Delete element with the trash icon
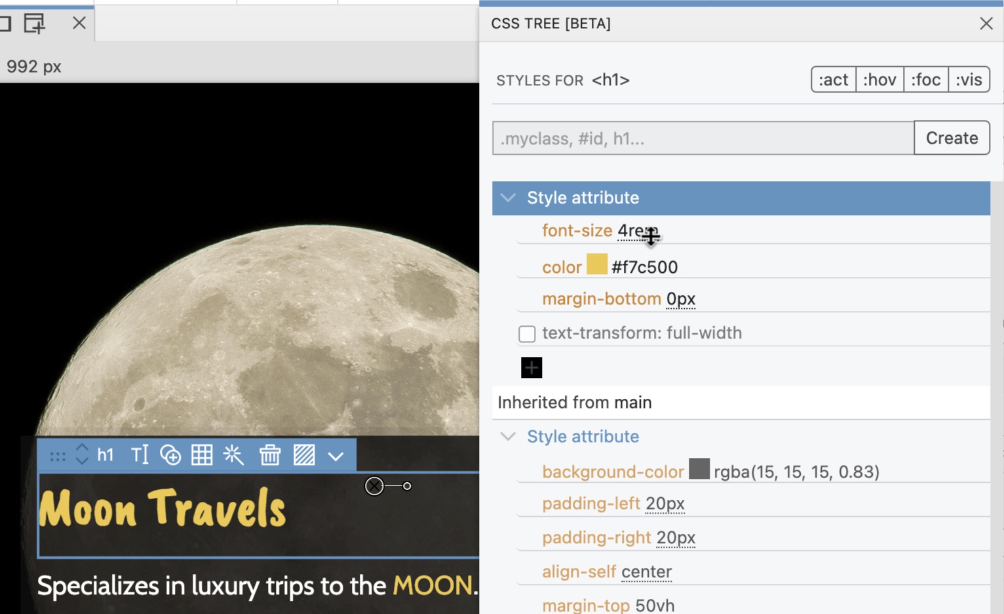The width and height of the screenshot is (1004, 614). [x=270, y=455]
